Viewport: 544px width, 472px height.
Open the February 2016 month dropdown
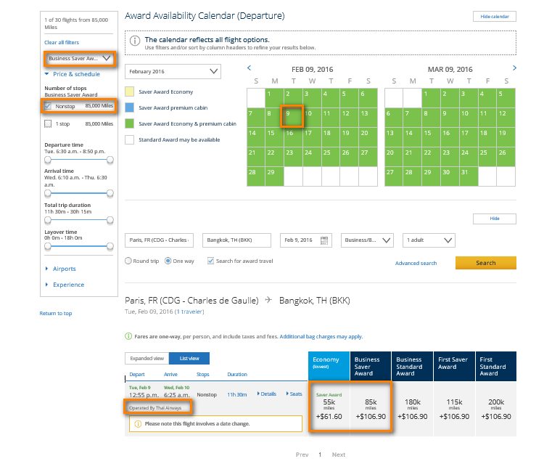click(173, 71)
